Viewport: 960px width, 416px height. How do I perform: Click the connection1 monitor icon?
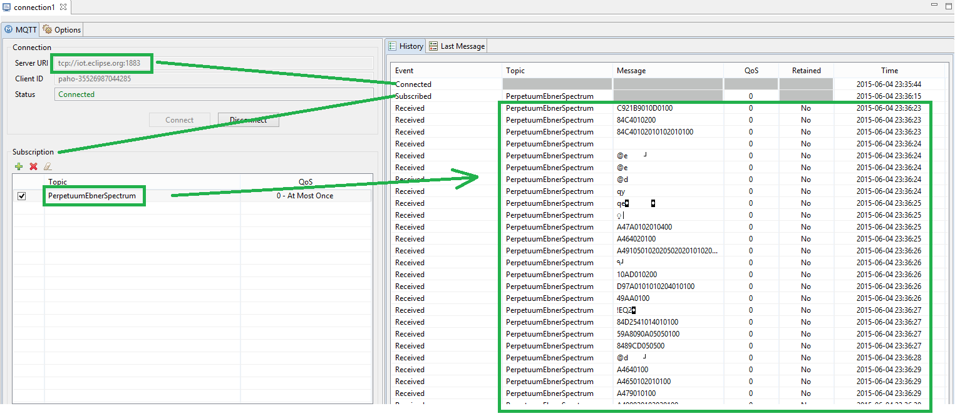(x=7, y=7)
